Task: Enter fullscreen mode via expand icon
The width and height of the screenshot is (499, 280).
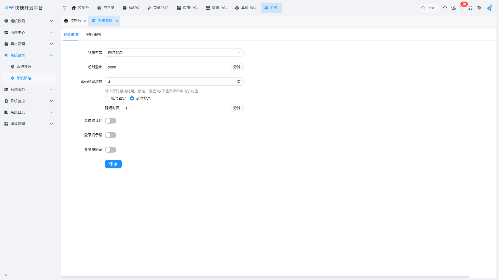Action: pos(470,8)
